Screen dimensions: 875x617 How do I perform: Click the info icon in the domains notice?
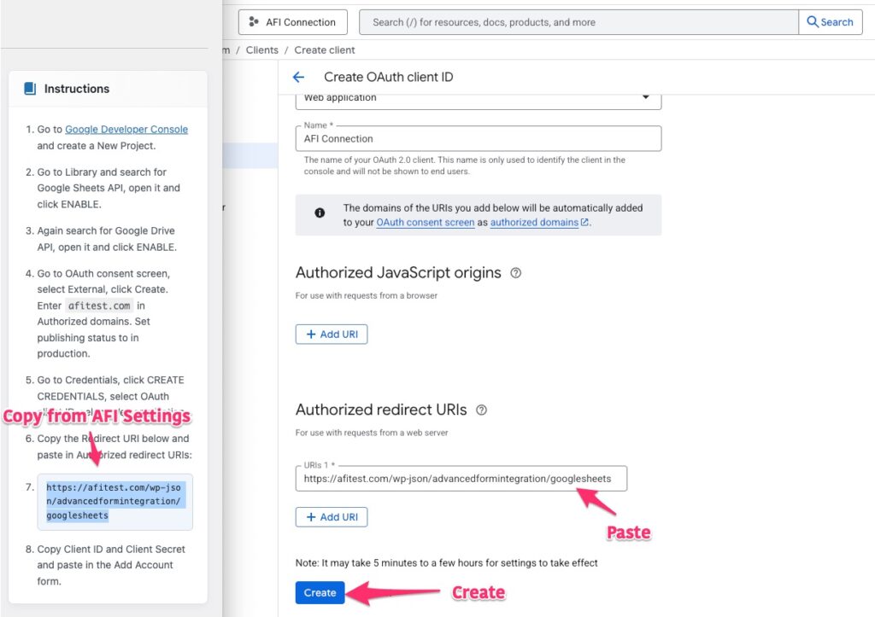[x=320, y=213]
